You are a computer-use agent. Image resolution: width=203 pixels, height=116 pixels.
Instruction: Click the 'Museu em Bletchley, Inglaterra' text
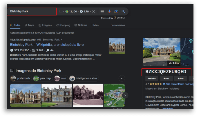coord(162,89)
